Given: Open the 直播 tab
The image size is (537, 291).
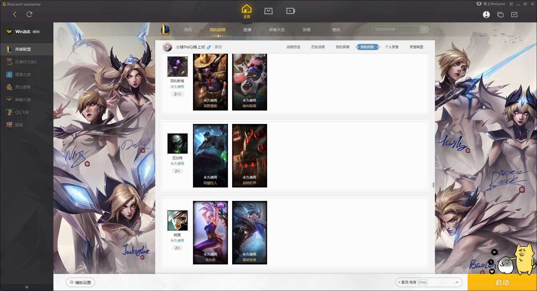Looking at the screenshot, I should 247,30.
